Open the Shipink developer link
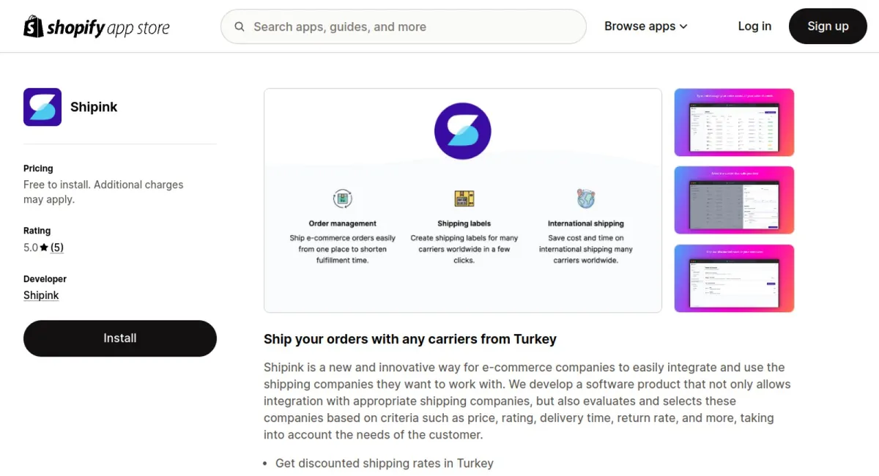Screen dimensions: 879x476 pyautogui.click(x=41, y=295)
